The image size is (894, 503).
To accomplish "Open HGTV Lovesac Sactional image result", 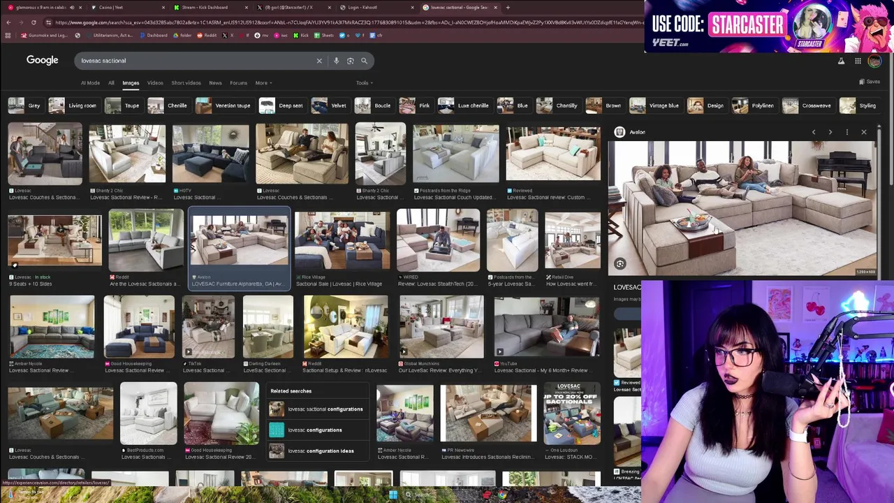I will (x=210, y=155).
